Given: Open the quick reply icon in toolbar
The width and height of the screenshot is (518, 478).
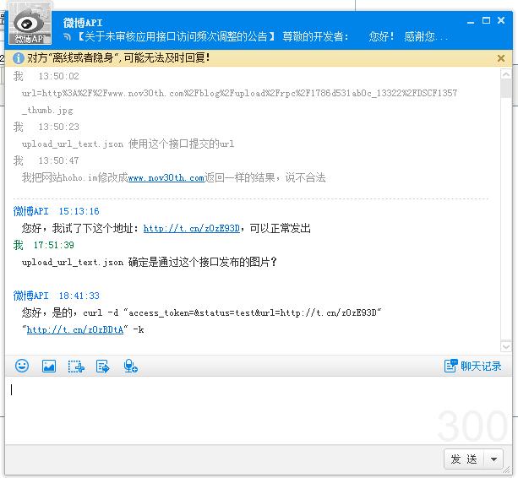Looking at the screenshot, I should 103,367.
